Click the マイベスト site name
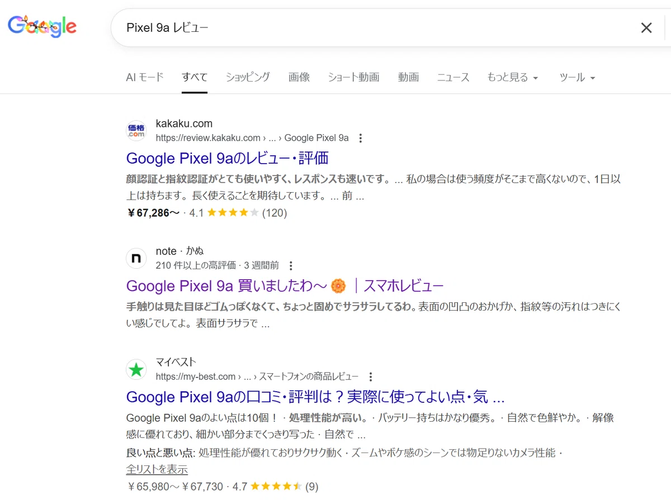The height and width of the screenshot is (500, 671). (x=176, y=362)
